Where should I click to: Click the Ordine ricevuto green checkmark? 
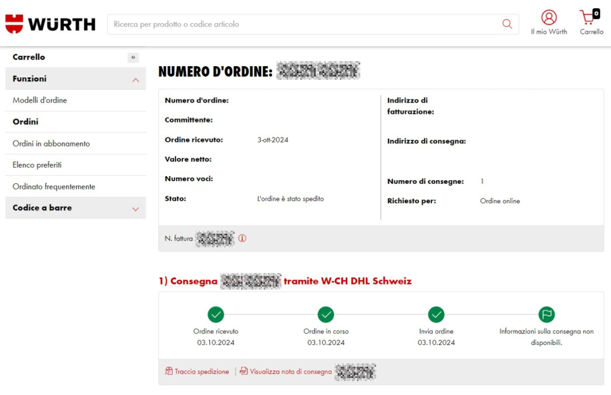(x=216, y=315)
